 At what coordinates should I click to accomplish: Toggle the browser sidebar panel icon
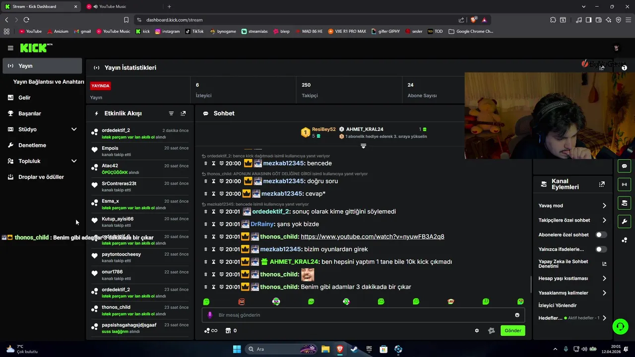589,20
